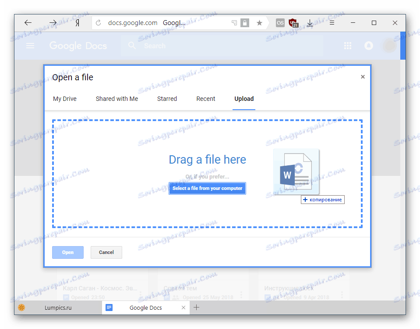
Task: Switch to the Lumpics.ru browser tab
Action: [58, 308]
